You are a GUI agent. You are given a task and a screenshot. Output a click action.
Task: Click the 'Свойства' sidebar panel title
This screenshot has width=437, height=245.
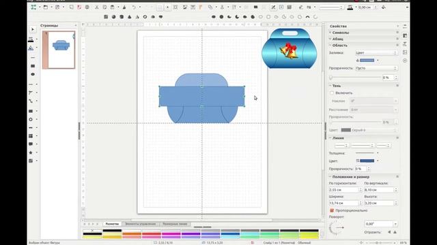(338, 26)
